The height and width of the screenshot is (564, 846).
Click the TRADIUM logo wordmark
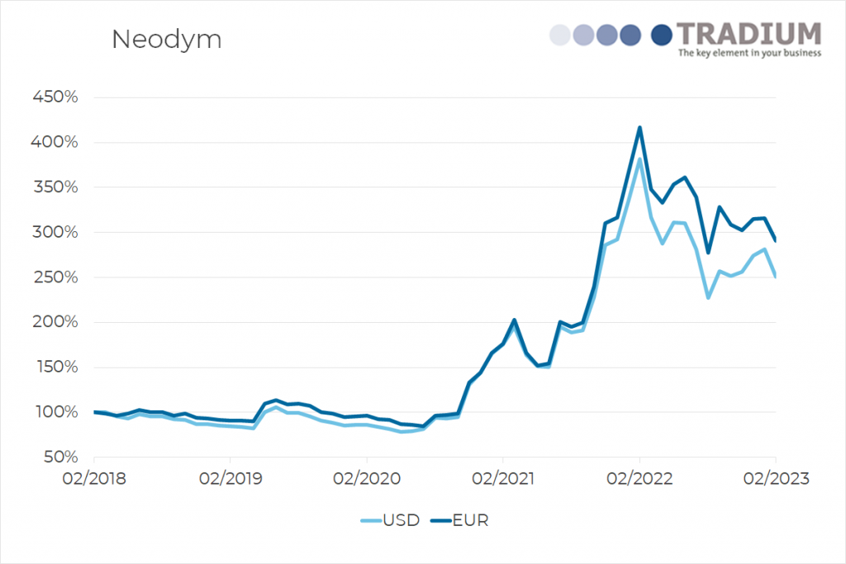(749, 34)
